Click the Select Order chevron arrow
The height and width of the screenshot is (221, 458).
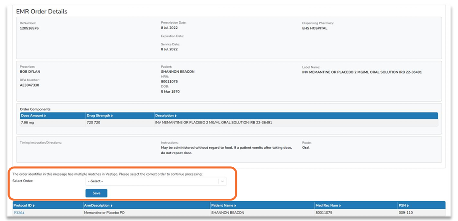(x=222, y=181)
